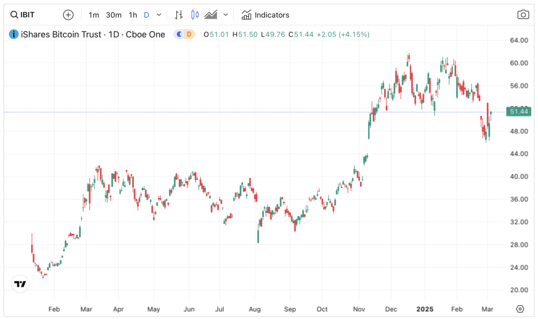
Task: Toggle the moon extended-hours badge
Action: click(179, 34)
